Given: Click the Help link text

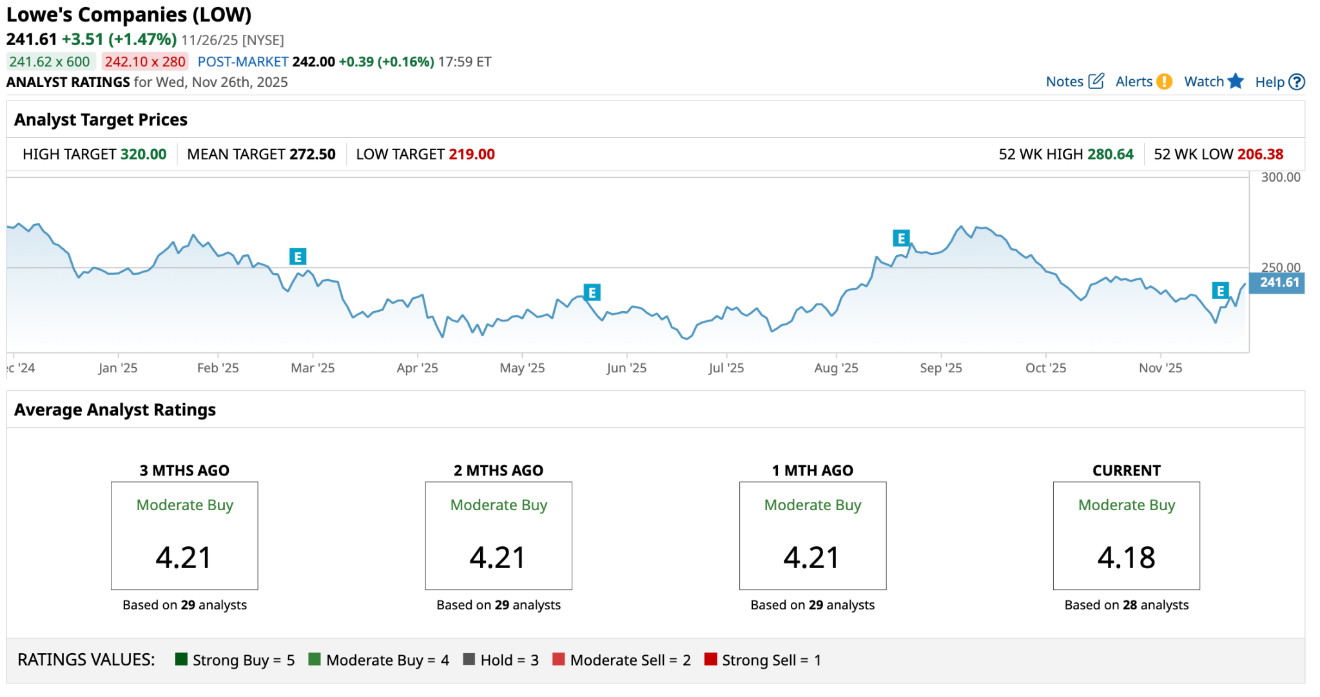Looking at the screenshot, I should pos(1270,82).
